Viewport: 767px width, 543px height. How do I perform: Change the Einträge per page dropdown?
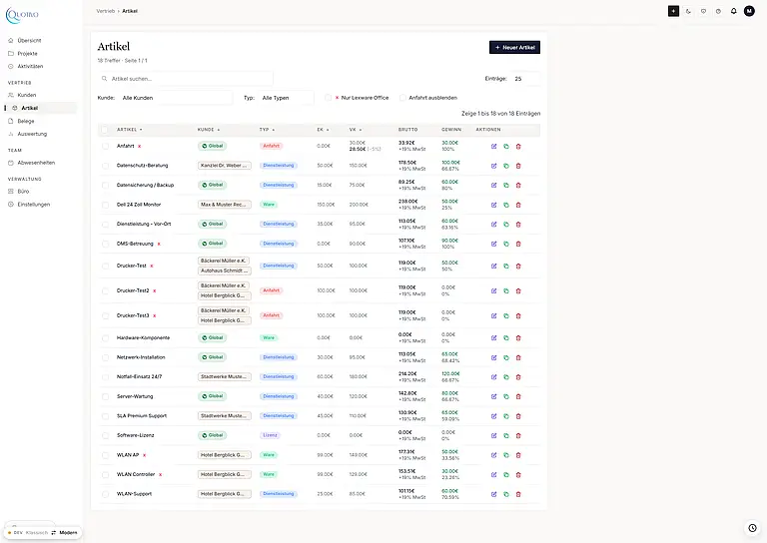(x=526, y=79)
